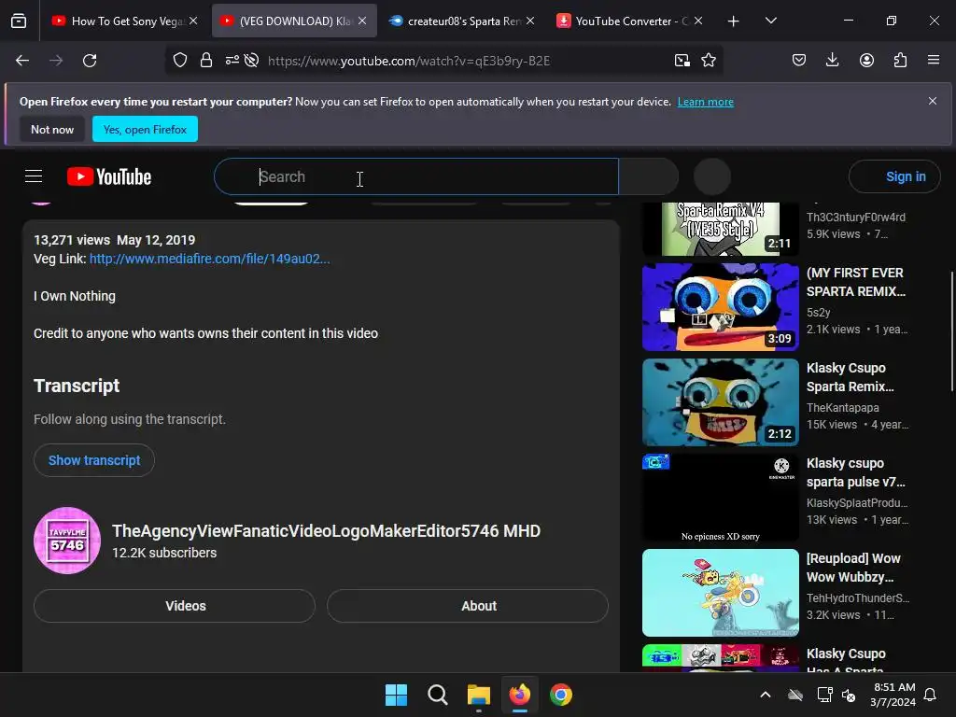Click the Show transcript button
This screenshot has width=956, height=717.
[94, 460]
